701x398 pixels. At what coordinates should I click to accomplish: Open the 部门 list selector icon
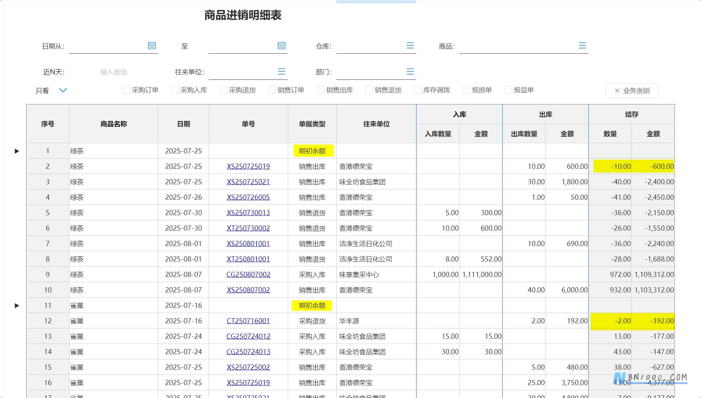coord(410,71)
